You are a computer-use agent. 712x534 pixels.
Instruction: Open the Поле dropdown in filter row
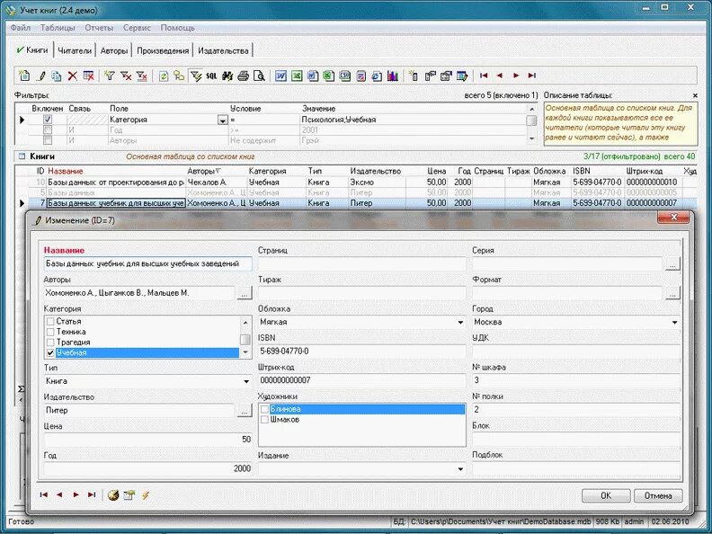pyautogui.click(x=222, y=120)
